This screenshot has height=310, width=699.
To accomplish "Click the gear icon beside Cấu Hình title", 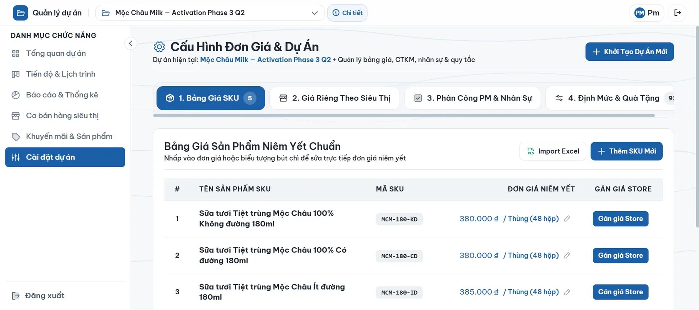I will tap(159, 47).
